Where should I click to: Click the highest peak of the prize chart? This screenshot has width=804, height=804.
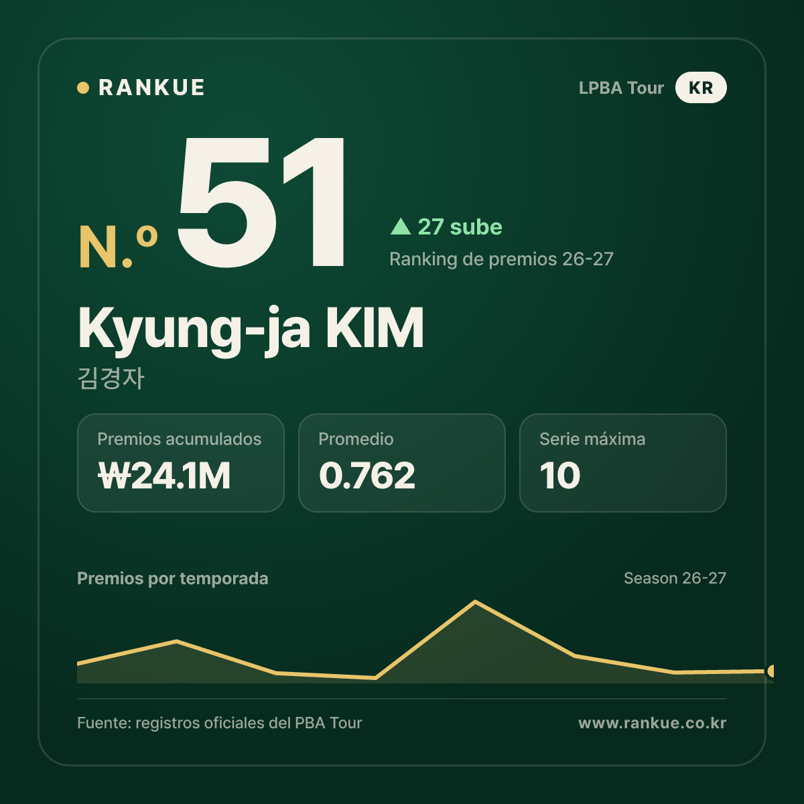[x=475, y=602]
